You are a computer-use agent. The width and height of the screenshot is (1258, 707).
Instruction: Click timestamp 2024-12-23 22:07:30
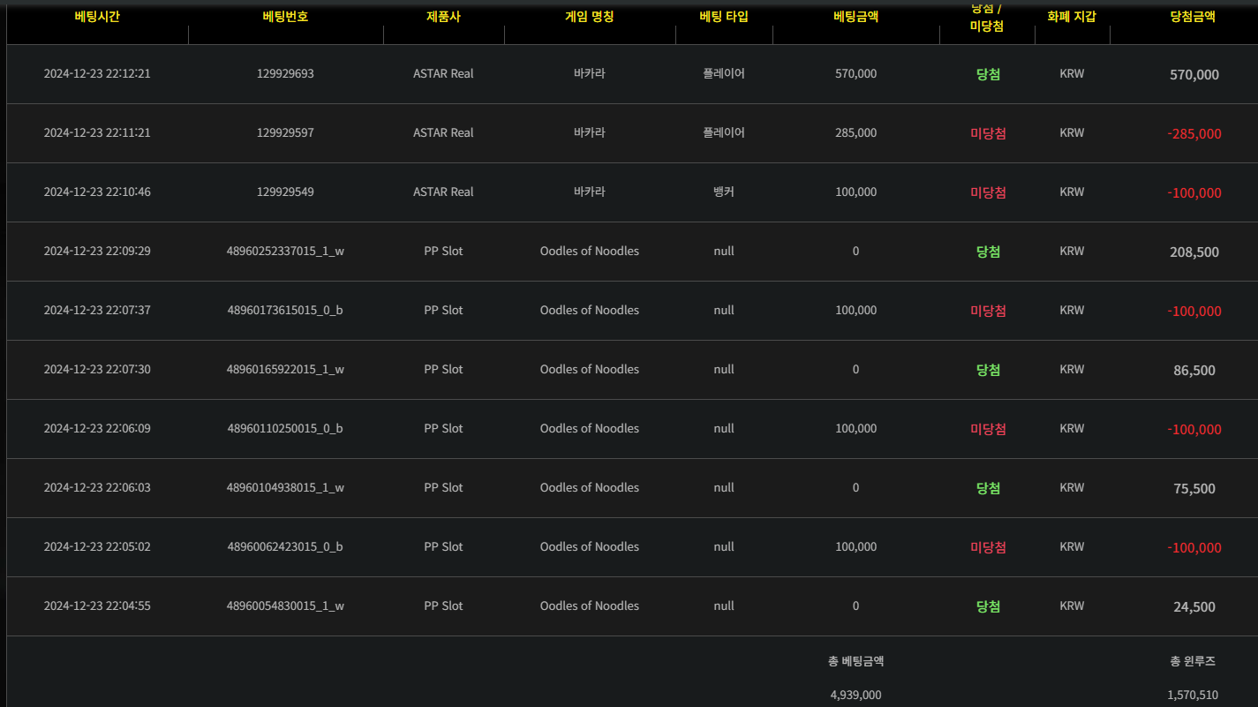[97, 370]
